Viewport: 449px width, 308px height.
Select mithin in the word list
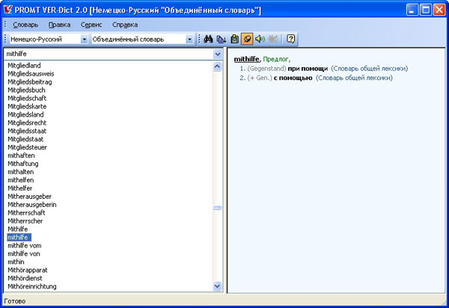click(16, 262)
